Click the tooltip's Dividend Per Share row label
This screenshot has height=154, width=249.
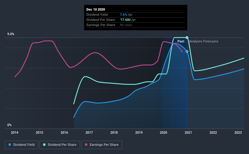point(100,20)
